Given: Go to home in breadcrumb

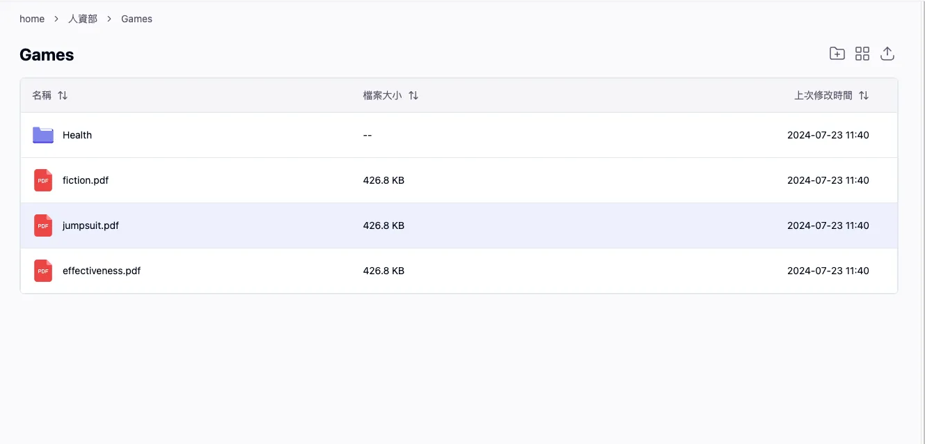Looking at the screenshot, I should 32,19.
